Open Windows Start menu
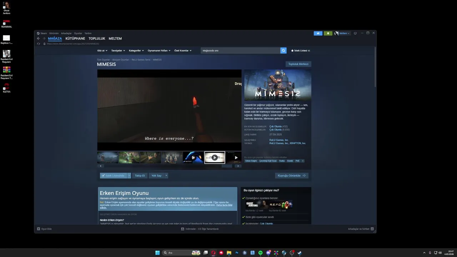The image size is (457, 257). click(157, 253)
